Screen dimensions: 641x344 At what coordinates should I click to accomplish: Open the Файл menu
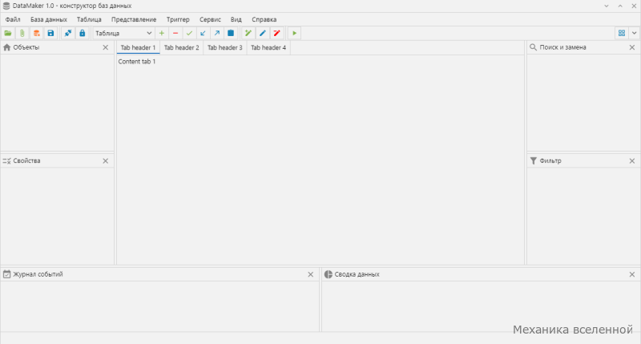pyautogui.click(x=13, y=19)
